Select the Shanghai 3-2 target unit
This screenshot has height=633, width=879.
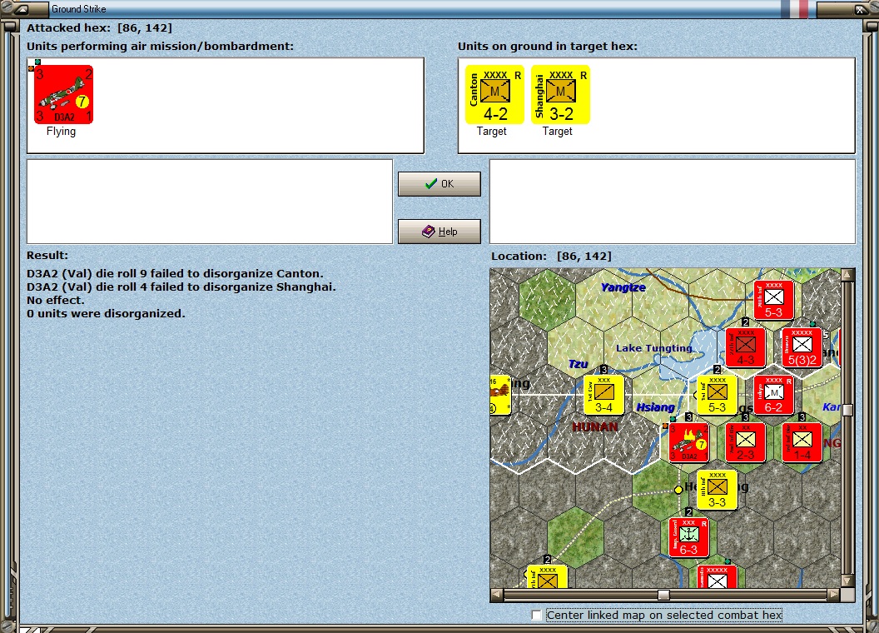coord(560,94)
